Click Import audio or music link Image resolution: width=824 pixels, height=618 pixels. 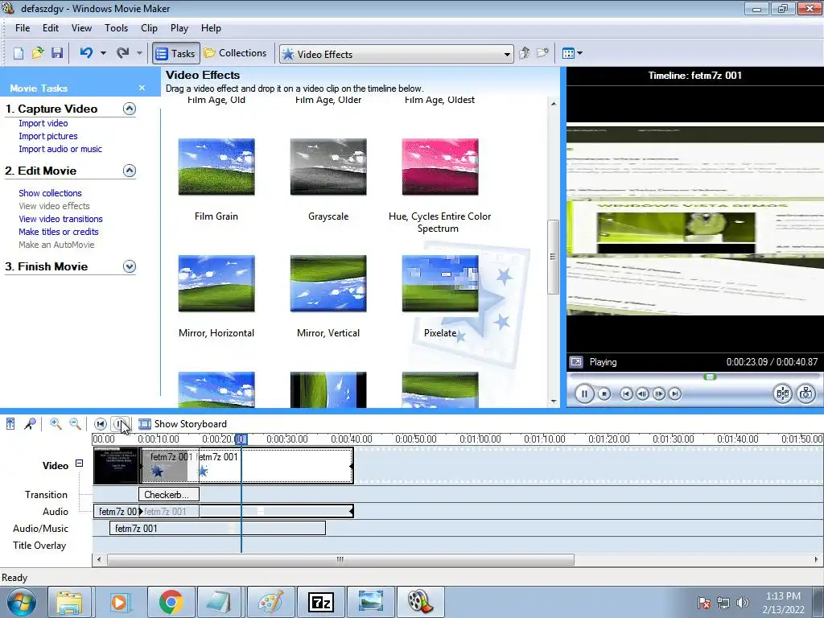tap(60, 149)
